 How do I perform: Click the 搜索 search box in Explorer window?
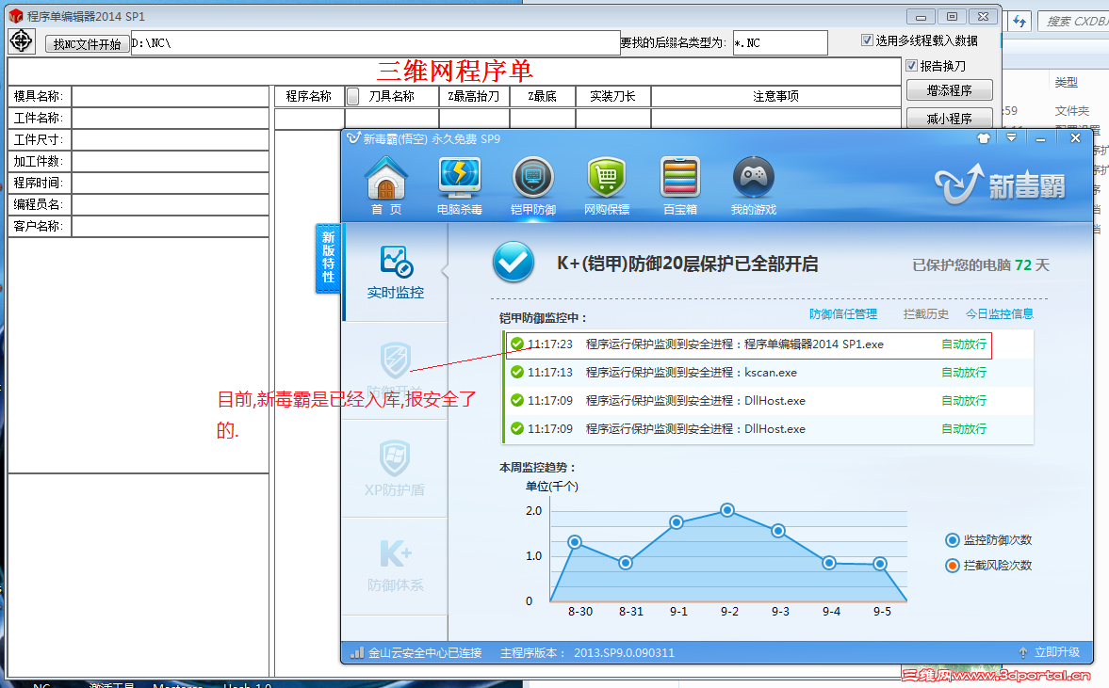tap(1073, 22)
